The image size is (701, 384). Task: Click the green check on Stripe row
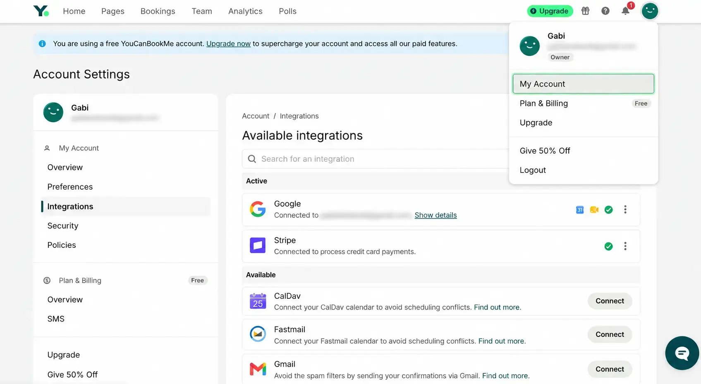[609, 246]
